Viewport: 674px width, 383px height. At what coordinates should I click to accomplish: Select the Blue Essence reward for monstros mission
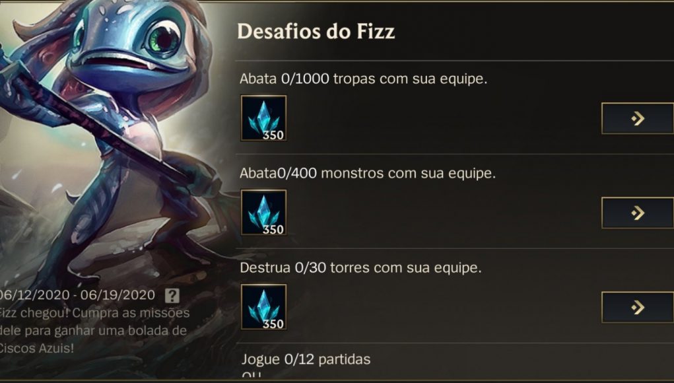(263, 213)
